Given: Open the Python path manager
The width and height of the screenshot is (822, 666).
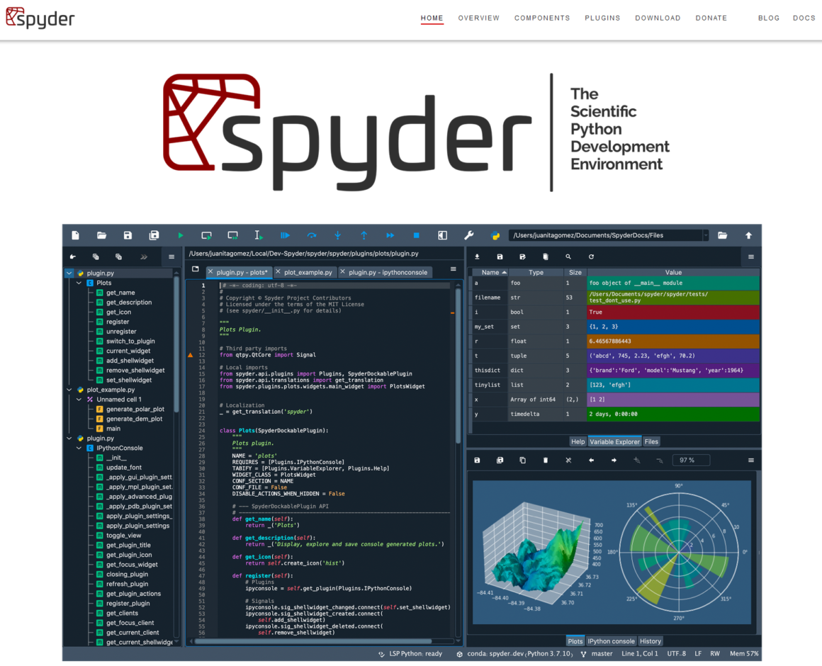Looking at the screenshot, I should [x=495, y=235].
